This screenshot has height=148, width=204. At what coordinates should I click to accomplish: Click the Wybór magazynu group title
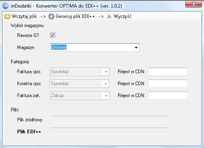(27, 25)
